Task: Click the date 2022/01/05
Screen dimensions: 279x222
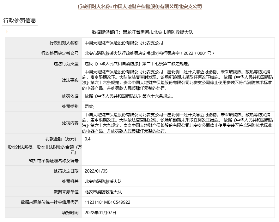Action: (96, 171)
